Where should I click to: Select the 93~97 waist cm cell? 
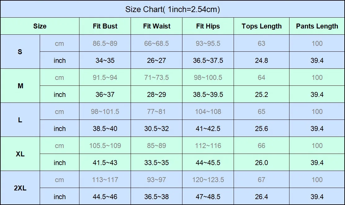(x=157, y=180)
